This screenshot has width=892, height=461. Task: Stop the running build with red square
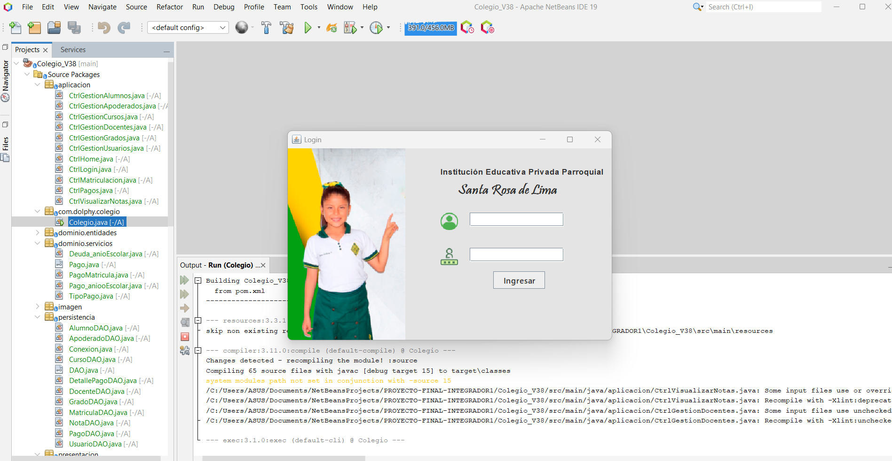click(185, 337)
